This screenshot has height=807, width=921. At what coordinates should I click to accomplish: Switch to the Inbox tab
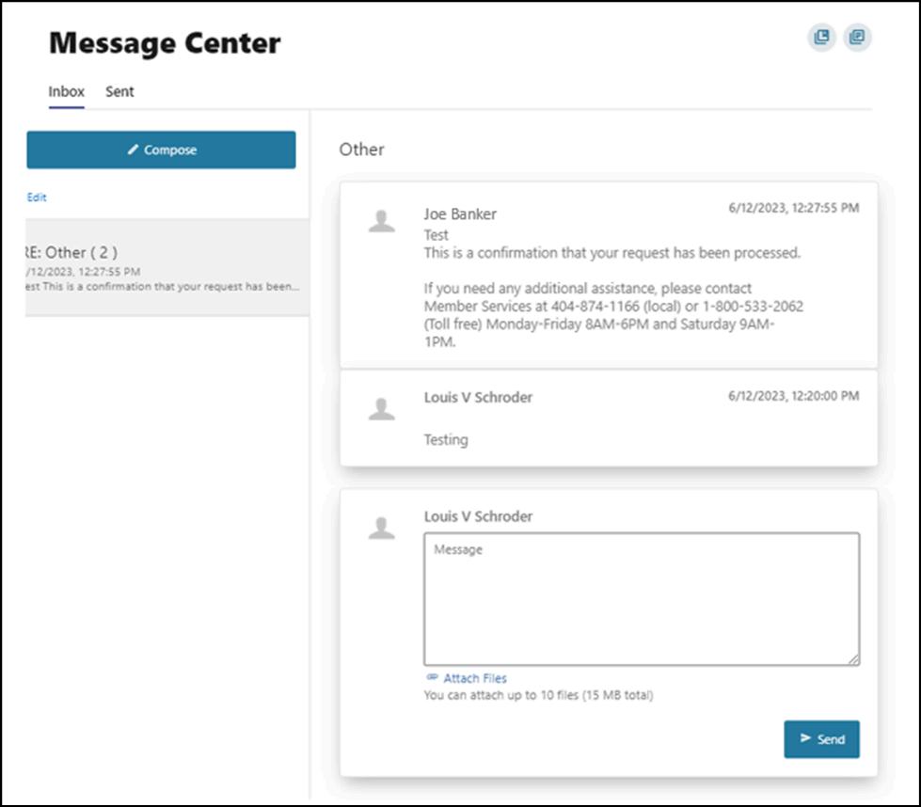pos(67,92)
